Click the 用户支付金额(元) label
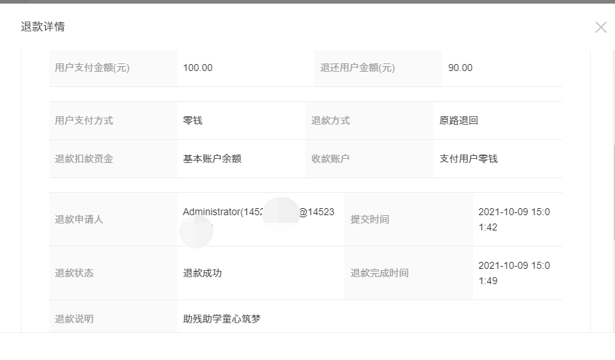 click(92, 68)
